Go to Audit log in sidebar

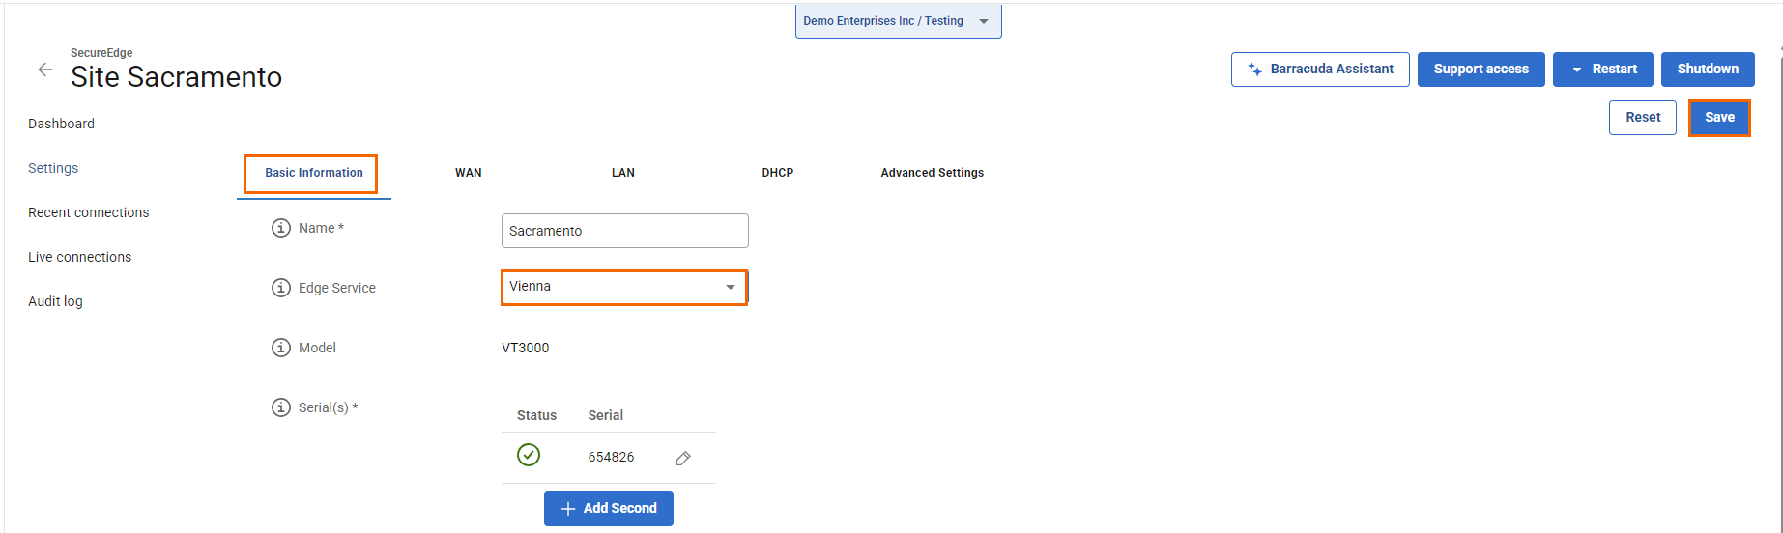[x=55, y=301]
